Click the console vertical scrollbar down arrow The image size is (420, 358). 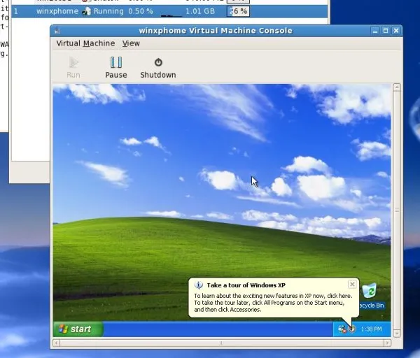click(397, 333)
